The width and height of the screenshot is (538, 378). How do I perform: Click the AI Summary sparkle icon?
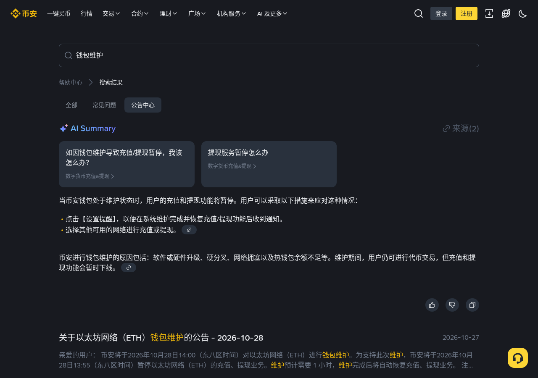(x=63, y=129)
